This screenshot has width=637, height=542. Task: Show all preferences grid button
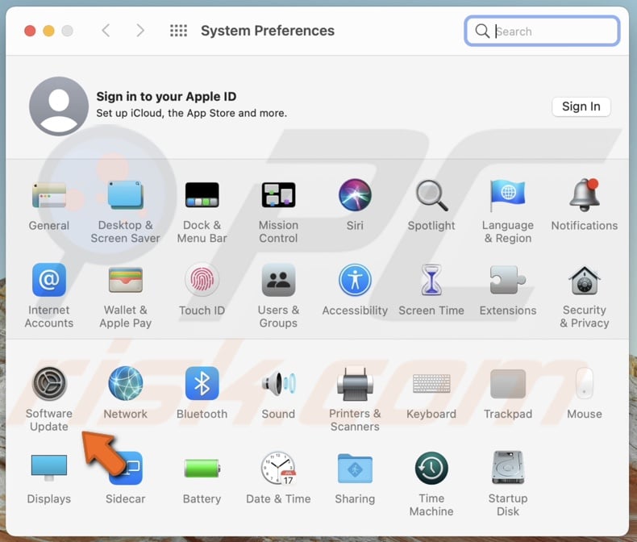click(x=178, y=31)
